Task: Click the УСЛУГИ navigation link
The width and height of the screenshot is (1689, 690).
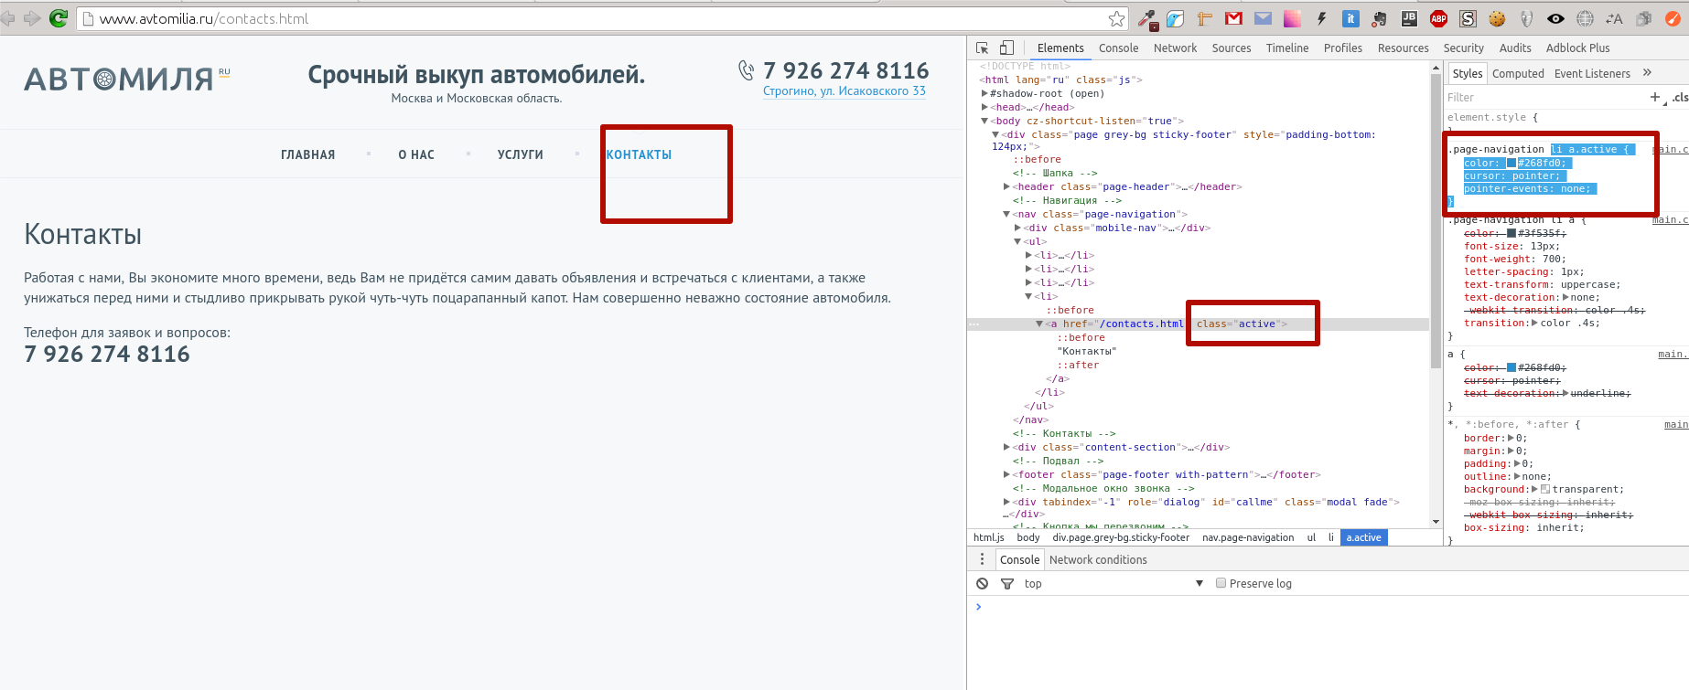Action: [520, 155]
